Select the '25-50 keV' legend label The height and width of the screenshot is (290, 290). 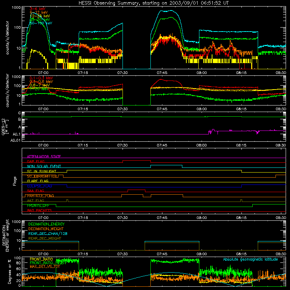40,20
